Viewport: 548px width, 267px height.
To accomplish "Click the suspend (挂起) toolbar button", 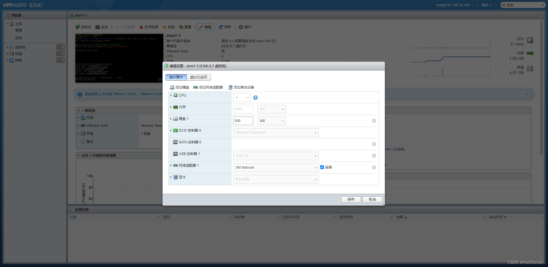I will 169,27.
